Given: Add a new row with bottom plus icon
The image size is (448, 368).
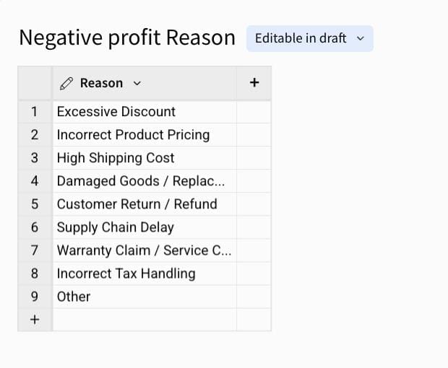Looking at the screenshot, I should tap(35, 320).
